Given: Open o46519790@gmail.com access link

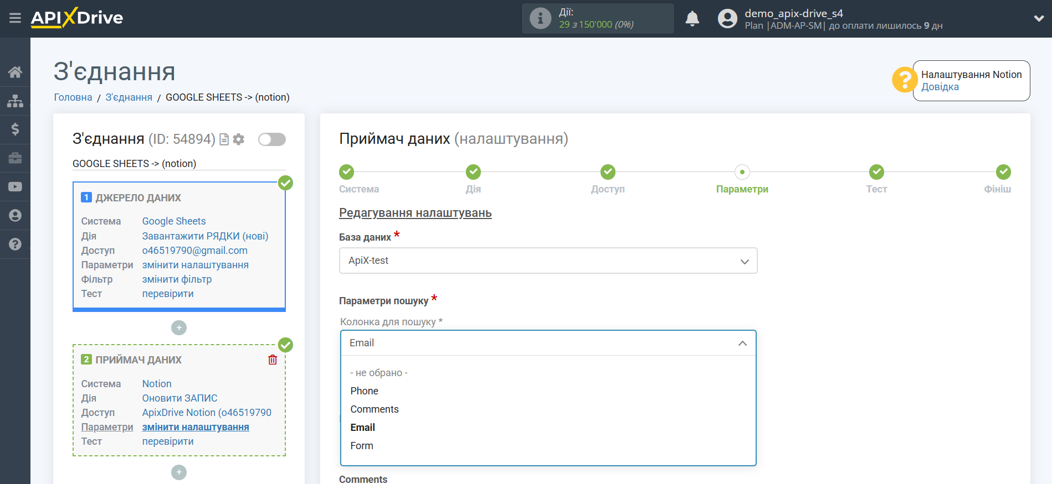Looking at the screenshot, I should point(195,251).
